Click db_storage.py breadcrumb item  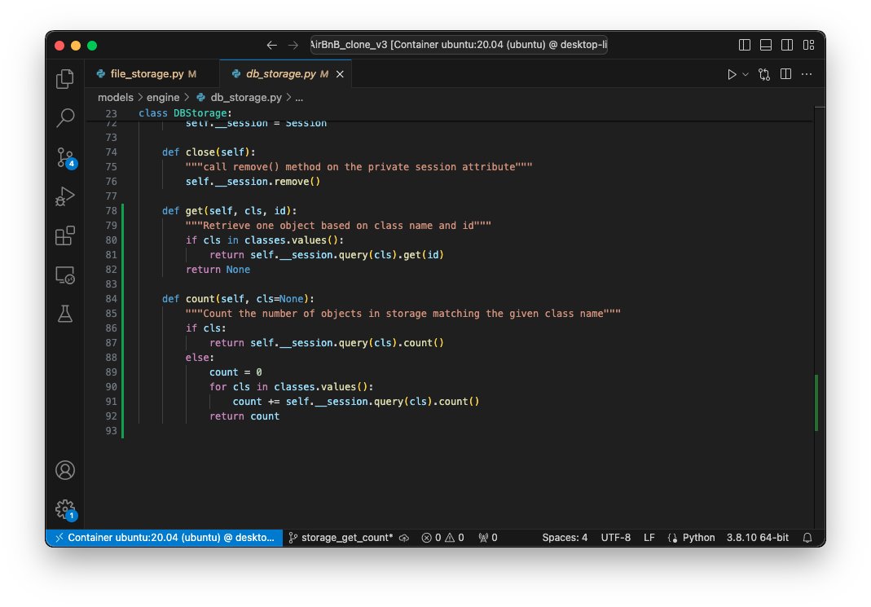pos(240,97)
